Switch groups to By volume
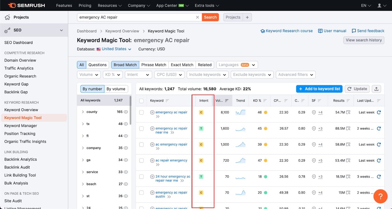The width and height of the screenshot is (392, 209). [116, 89]
